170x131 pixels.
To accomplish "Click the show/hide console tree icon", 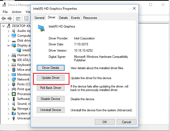I will [18, 19].
